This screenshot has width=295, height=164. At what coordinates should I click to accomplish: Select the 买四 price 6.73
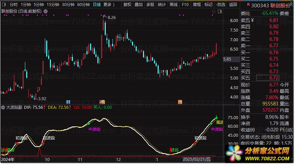pos(274,72)
